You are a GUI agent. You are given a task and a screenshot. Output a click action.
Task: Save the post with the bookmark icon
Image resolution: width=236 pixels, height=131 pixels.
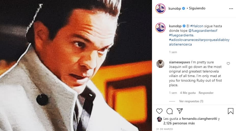click(x=230, y=111)
